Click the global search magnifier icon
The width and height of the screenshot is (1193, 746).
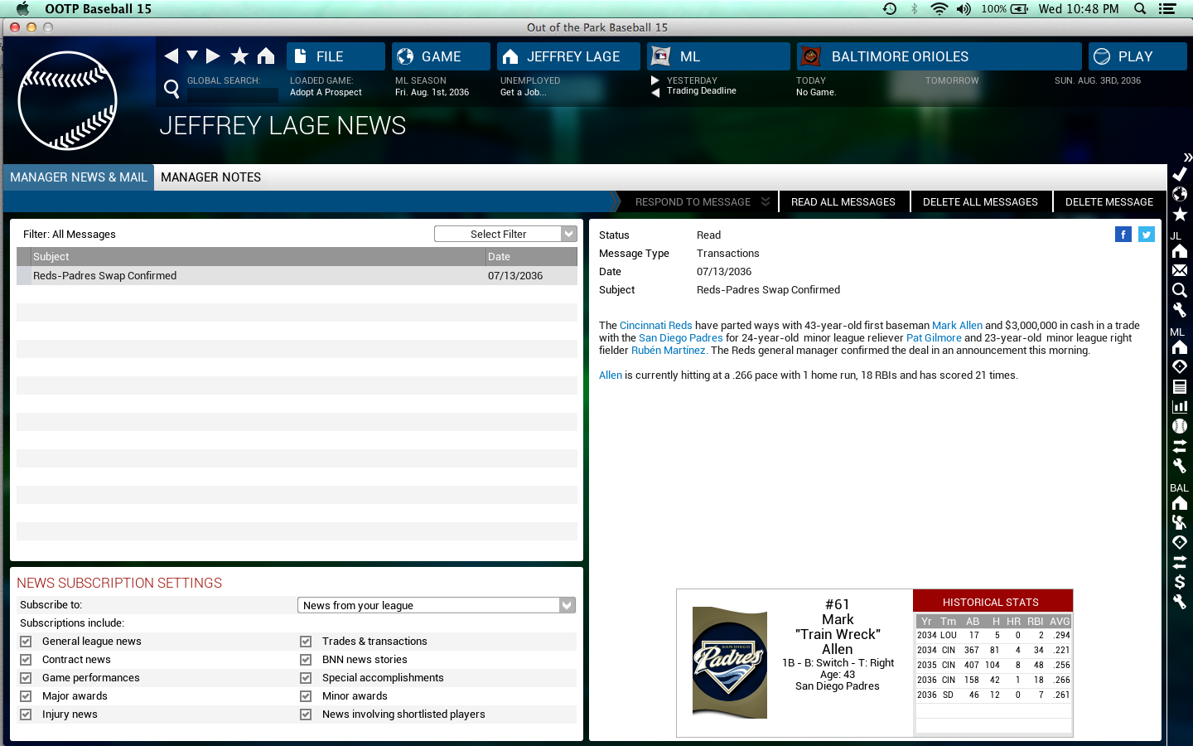(x=171, y=89)
